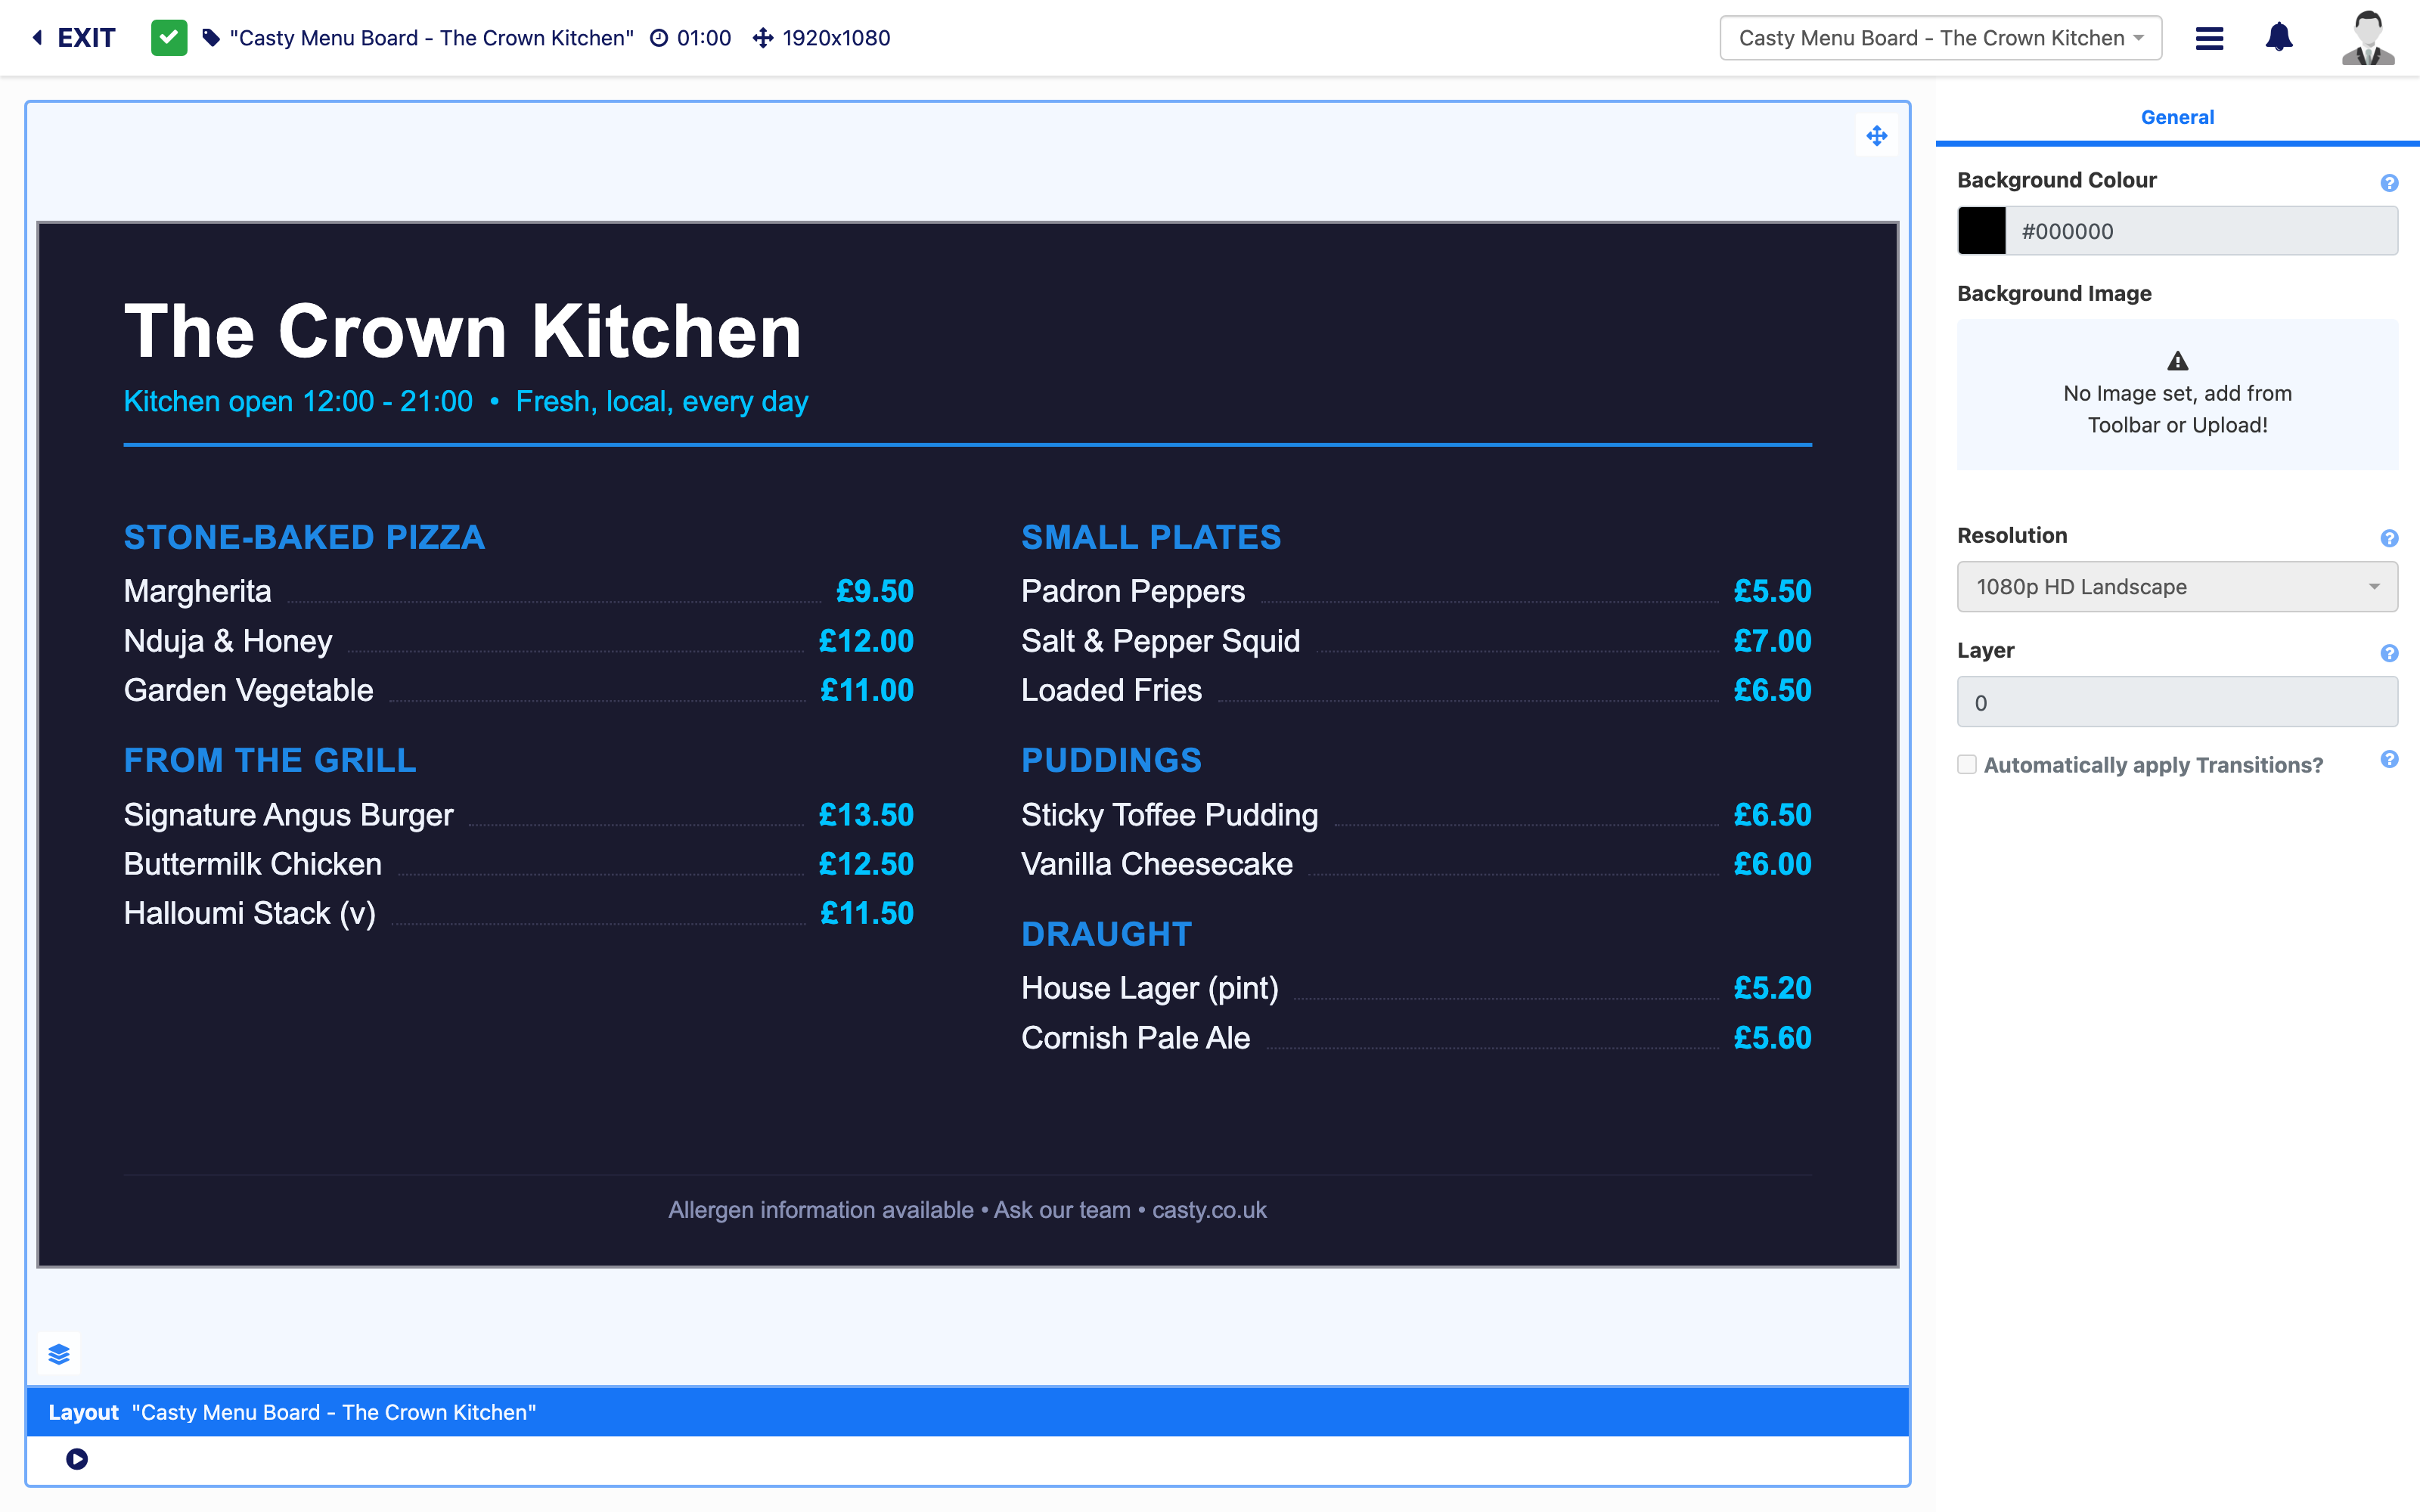Viewport: 2420px width, 1512px height.
Task: Click the play preview button in timeline
Action: click(x=77, y=1459)
